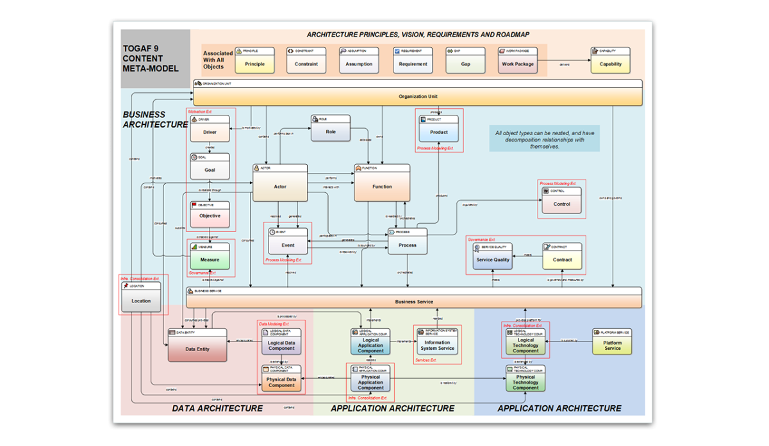The width and height of the screenshot is (769, 446).
Task: Click the 'DATA ARCHITECTURE' section heading
Action: pos(217,408)
